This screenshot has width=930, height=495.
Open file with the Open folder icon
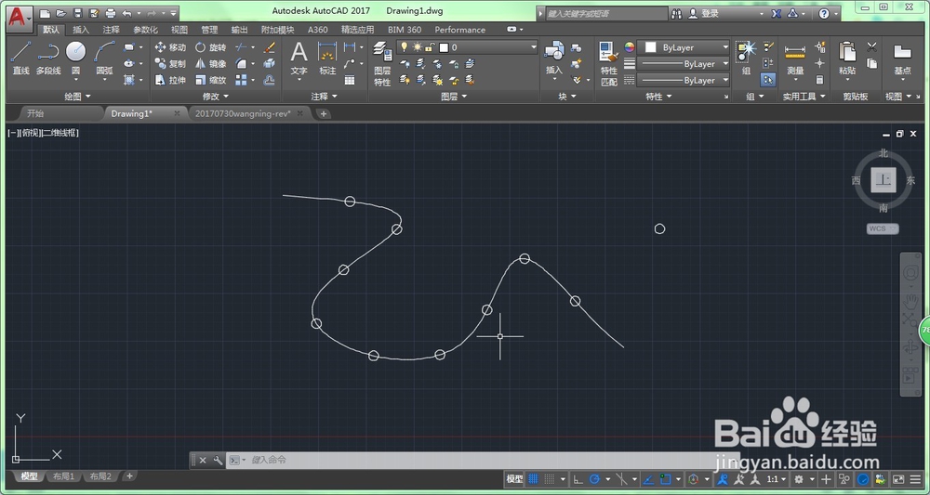(61, 13)
